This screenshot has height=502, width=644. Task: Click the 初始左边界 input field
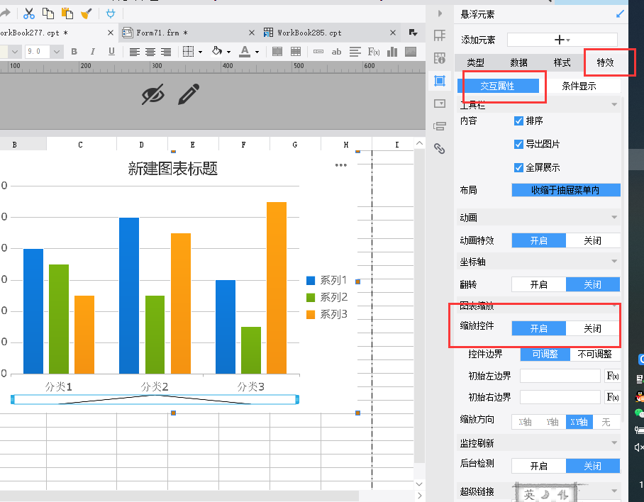(560, 375)
